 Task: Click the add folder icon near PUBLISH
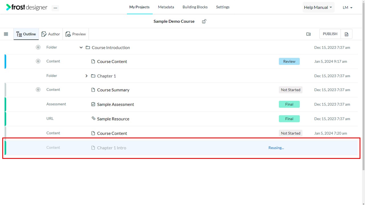coord(309,34)
